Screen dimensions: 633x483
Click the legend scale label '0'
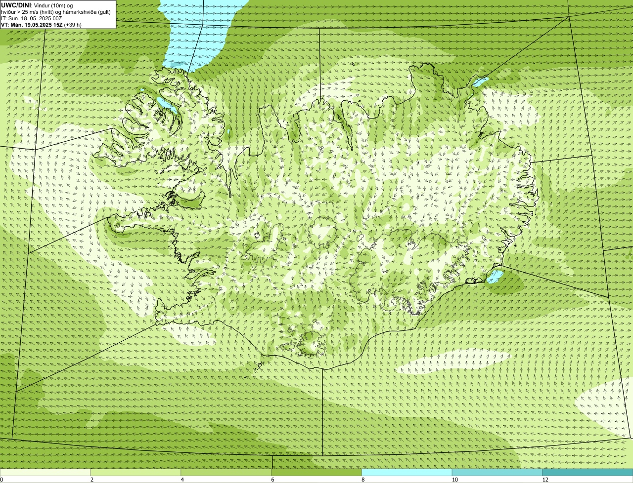pos(1,480)
